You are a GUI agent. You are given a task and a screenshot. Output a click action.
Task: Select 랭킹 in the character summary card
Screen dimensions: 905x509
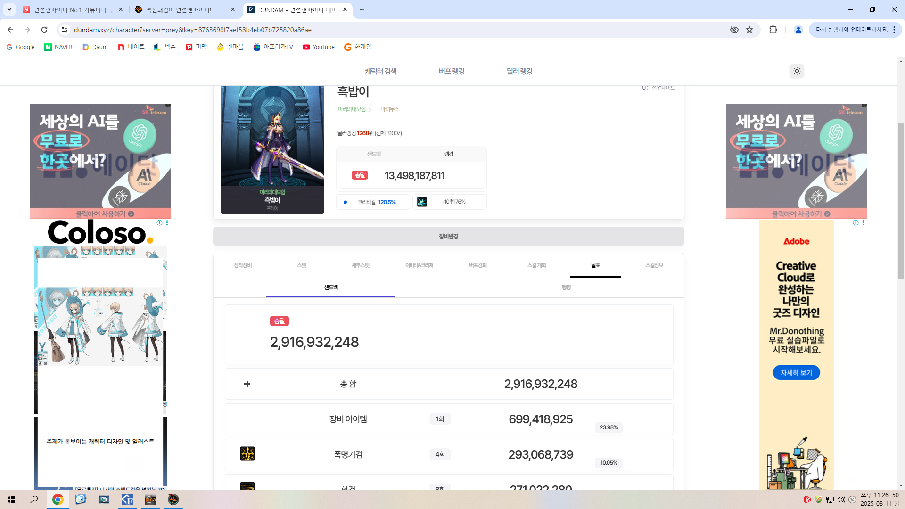pyautogui.click(x=449, y=154)
